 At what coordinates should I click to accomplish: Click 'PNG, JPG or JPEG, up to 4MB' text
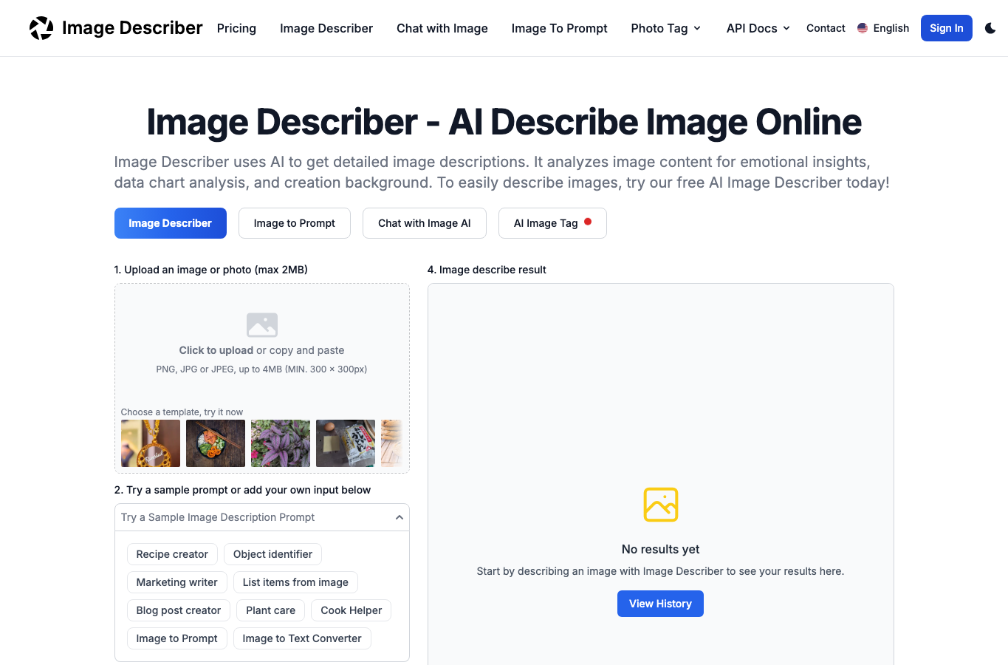[261, 369]
